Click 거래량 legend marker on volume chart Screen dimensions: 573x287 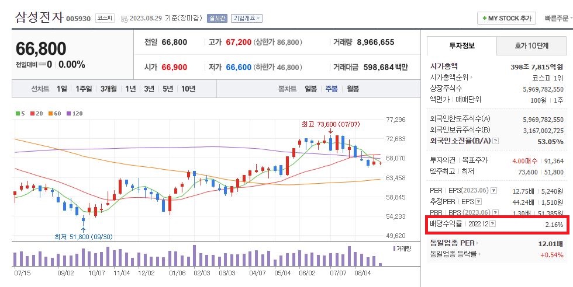click(394, 249)
